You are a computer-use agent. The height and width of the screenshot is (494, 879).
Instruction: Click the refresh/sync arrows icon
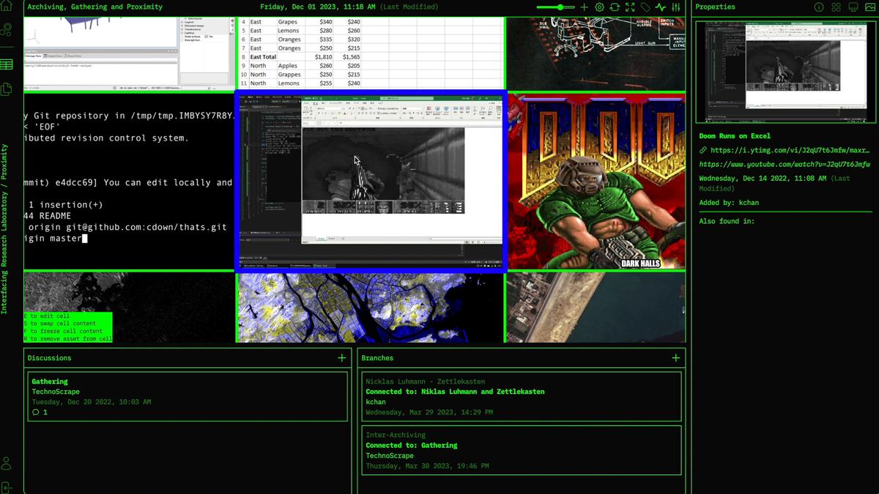615,7
